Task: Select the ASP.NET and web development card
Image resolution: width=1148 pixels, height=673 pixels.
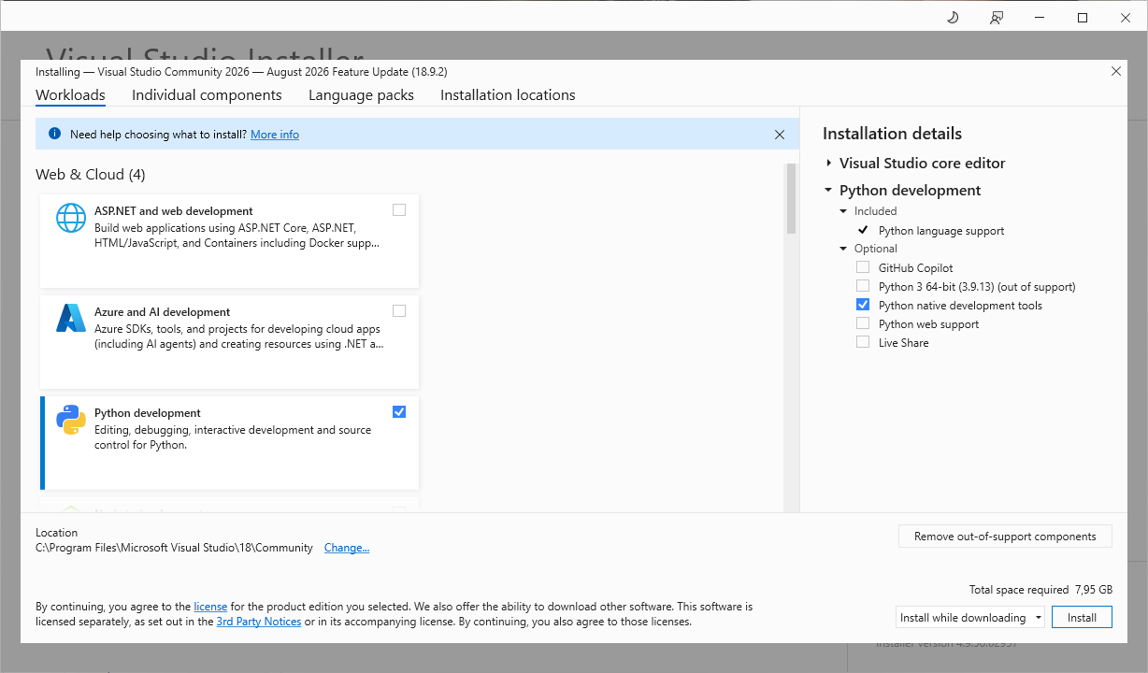Action: pos(230,241)
